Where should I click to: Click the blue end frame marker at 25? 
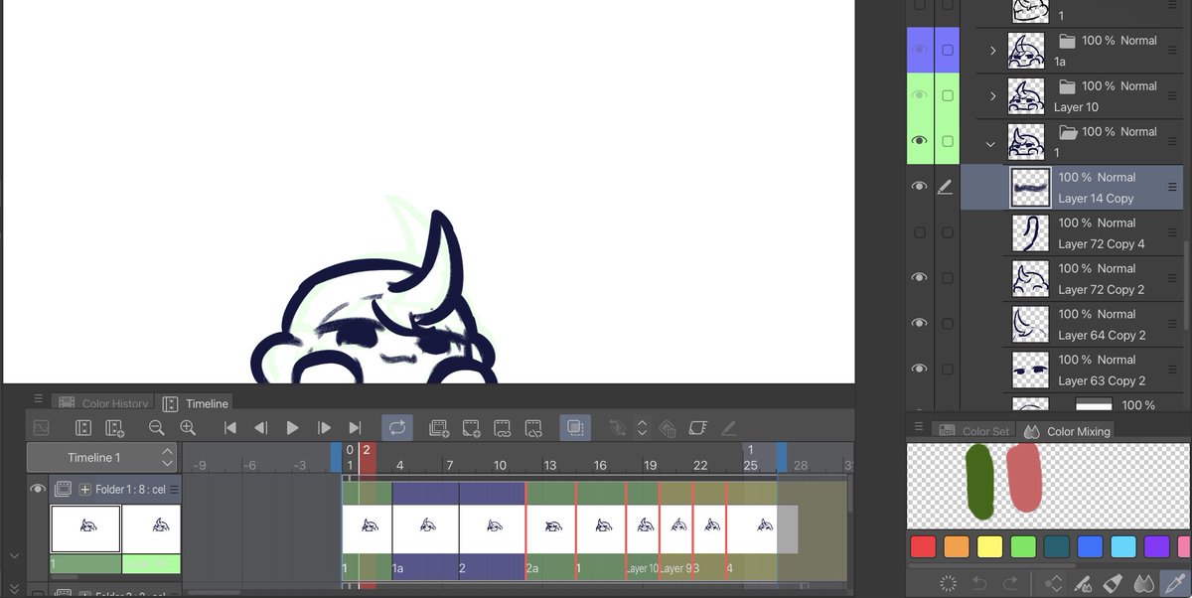coord(781,457)
